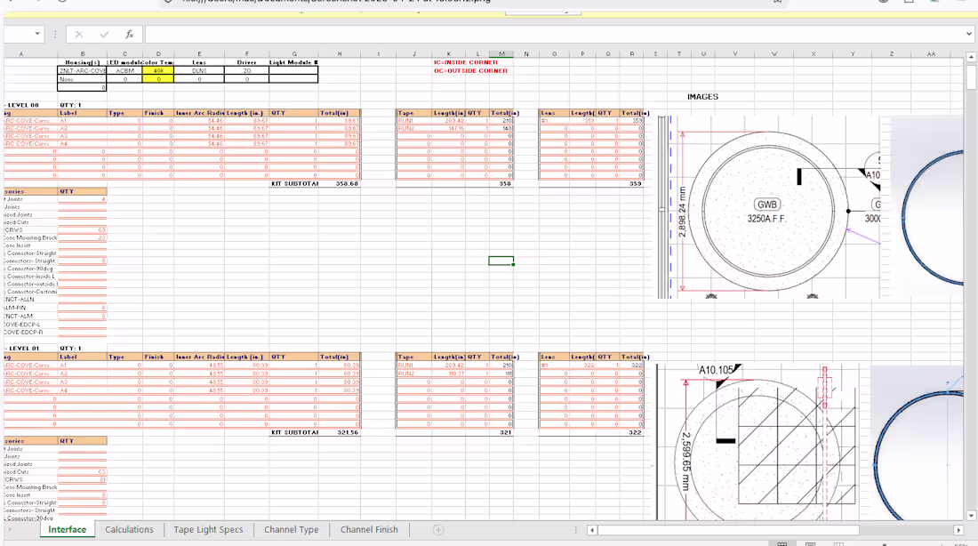Screen dimensions: 978x546
Task: Click the horizontal scrollbar left arrow
Action: coord(592,530)
